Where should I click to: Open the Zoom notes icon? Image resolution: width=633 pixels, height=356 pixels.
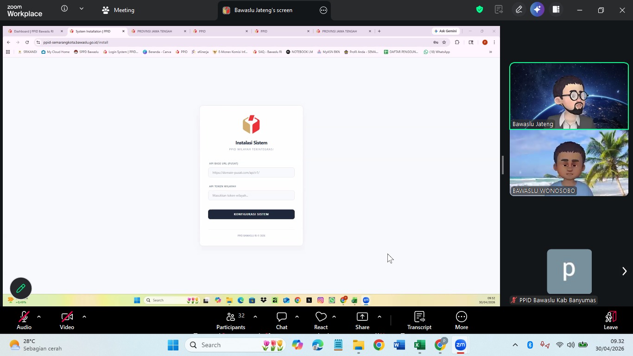click(499, 9)
